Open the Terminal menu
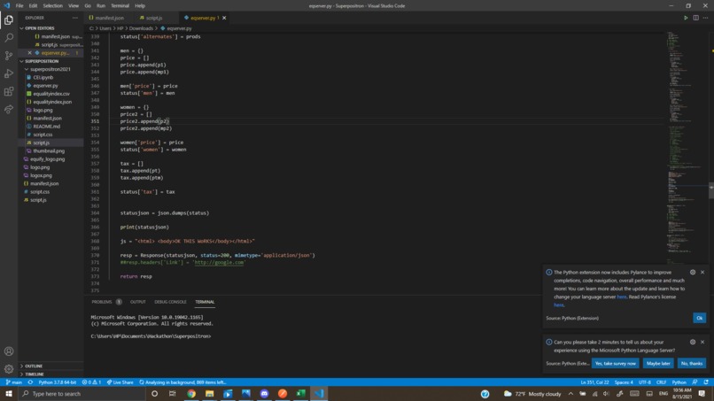The height and width of the screenshot is (401, 714). tap(120, 6)
